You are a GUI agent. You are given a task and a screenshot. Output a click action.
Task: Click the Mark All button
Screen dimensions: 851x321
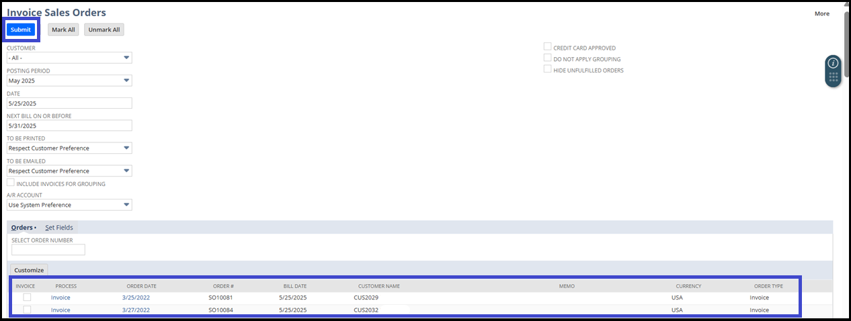click(64, 30)
